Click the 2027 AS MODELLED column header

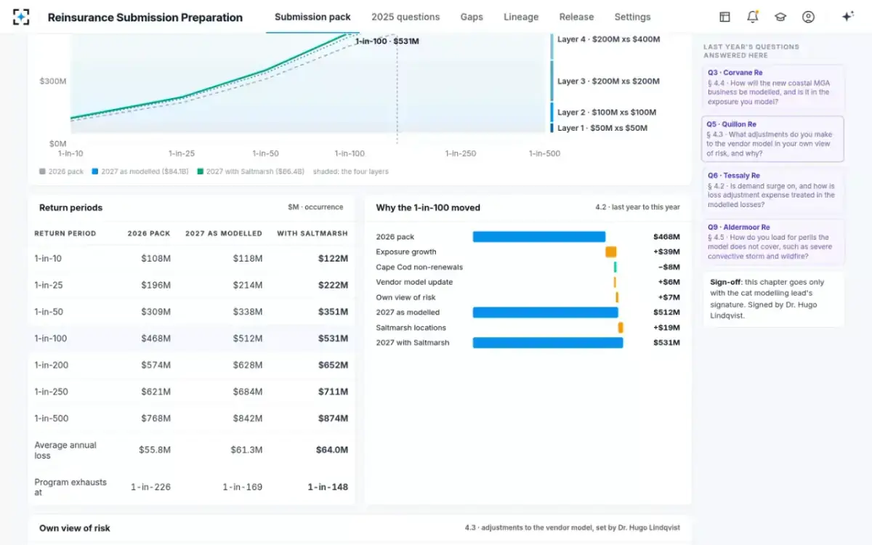(224, 233)
